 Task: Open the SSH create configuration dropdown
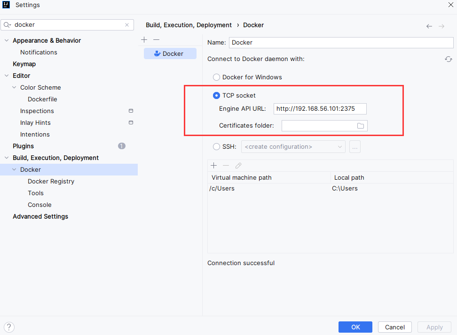(293, 147)
